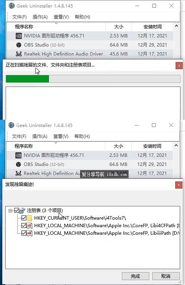
Task: Click the ab value icon for Libi4CFPath
Action: pyautogui.click(x=29, y=226)
